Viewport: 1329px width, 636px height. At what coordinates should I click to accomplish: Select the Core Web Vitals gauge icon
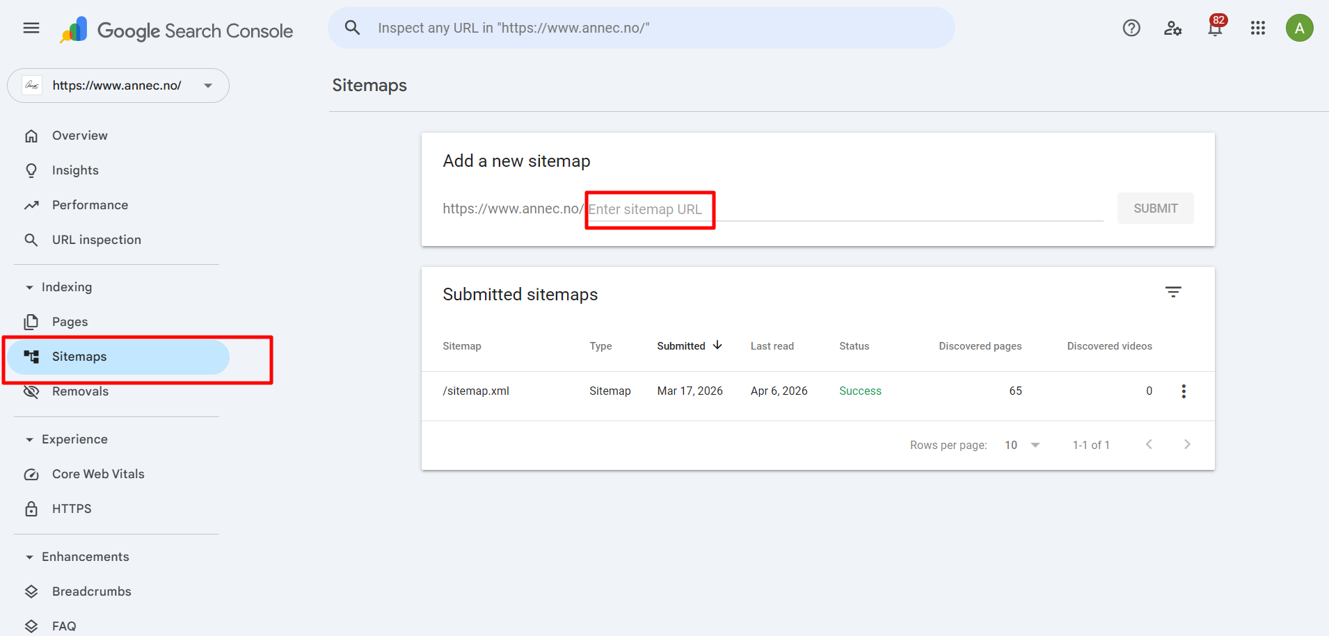32,474
